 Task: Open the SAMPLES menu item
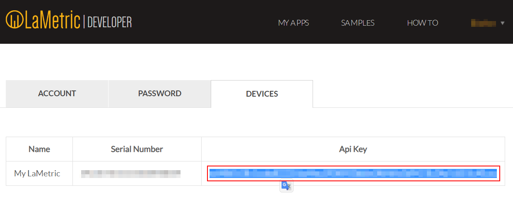coord(358,23)
